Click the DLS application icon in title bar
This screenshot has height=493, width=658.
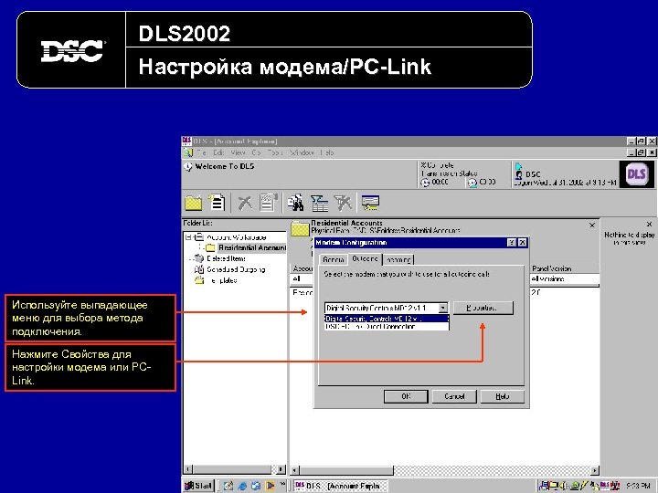coord(186,142)
